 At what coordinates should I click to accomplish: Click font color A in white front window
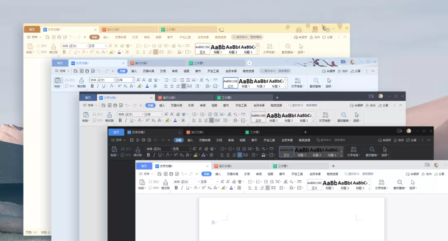pyautogui.click(x=231, y=188)
